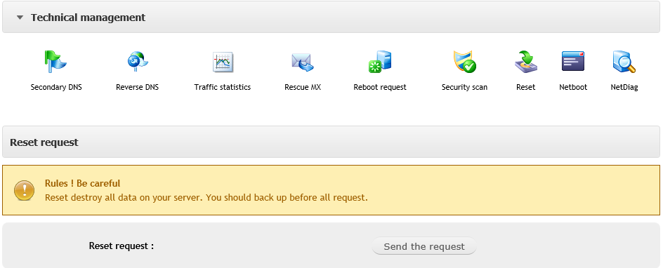Image resolution: width=663 pixels, height=268 pixels.
Task: Follow the Secondary DNS text link
Action: 56,88
